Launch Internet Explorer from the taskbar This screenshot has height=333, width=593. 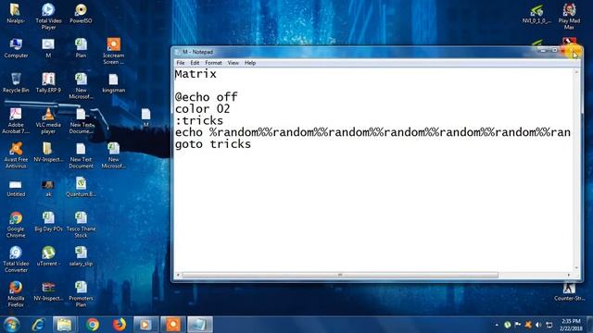click(x=38, y=325)
